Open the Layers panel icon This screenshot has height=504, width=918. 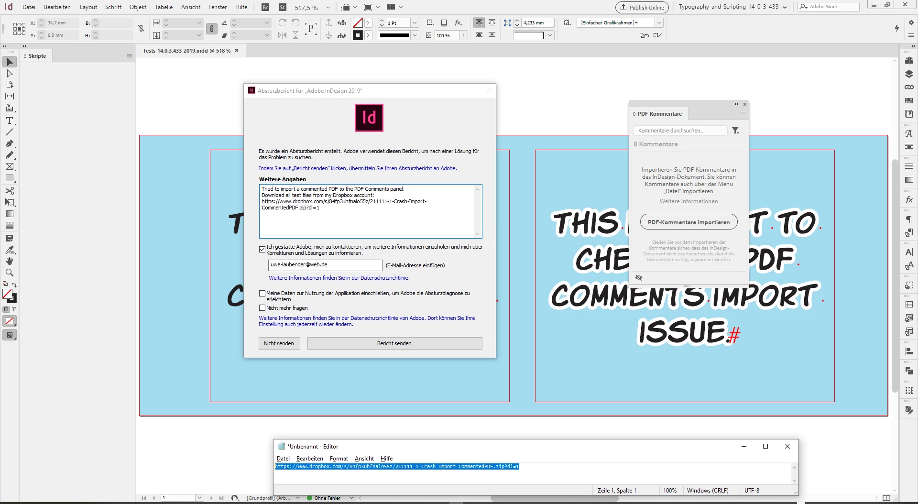(909, 74)
